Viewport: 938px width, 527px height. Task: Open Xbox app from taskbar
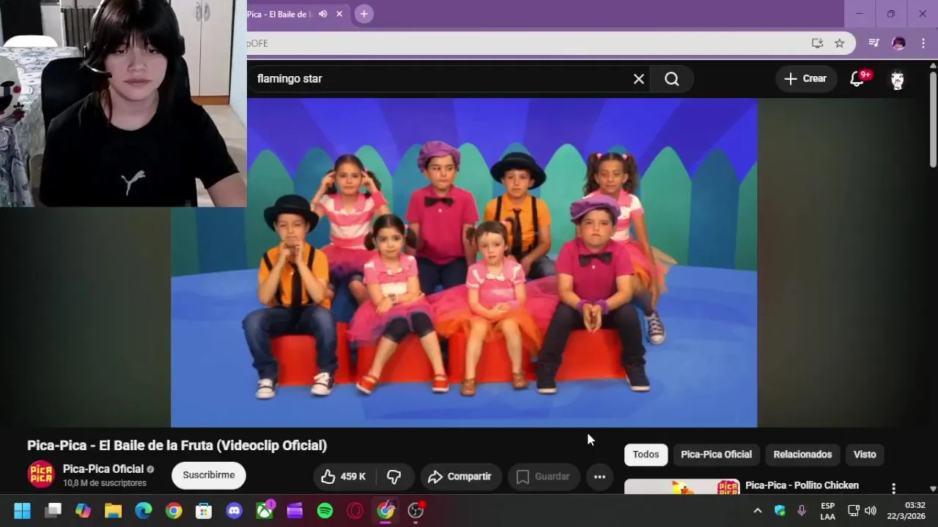pos(265,511)
